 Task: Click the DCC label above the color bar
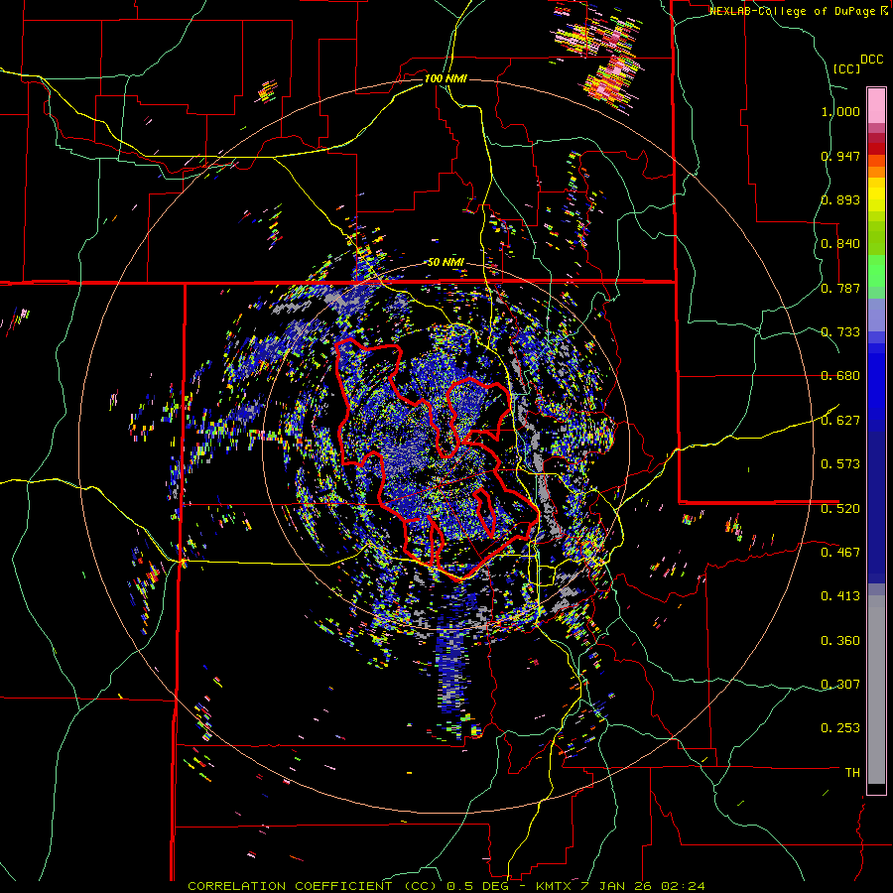coord(871,59)
